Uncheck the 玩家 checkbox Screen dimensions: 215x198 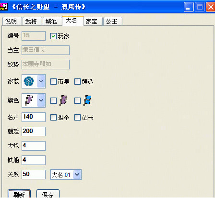[53, 36]
